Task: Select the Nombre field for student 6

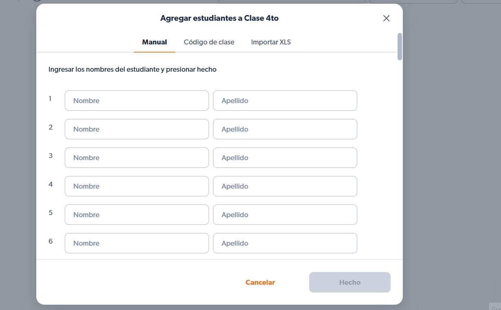Action: click(x=136, y=243)
